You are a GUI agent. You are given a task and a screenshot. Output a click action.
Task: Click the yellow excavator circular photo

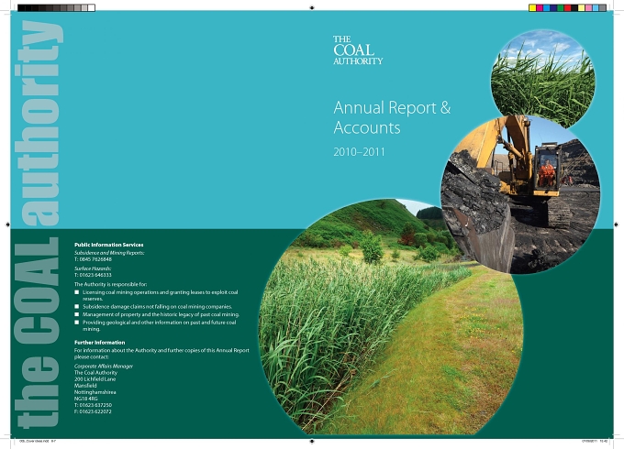(x=520, y=194)
